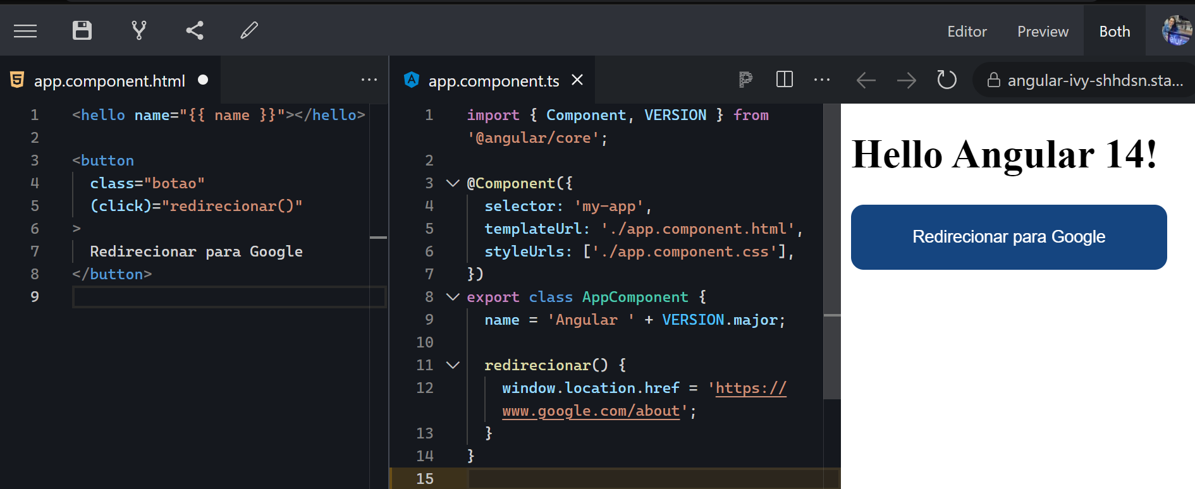This screenshot has height=489, width=1195.
Task: Save the project with disk icon
Action: tap(82, 30)
